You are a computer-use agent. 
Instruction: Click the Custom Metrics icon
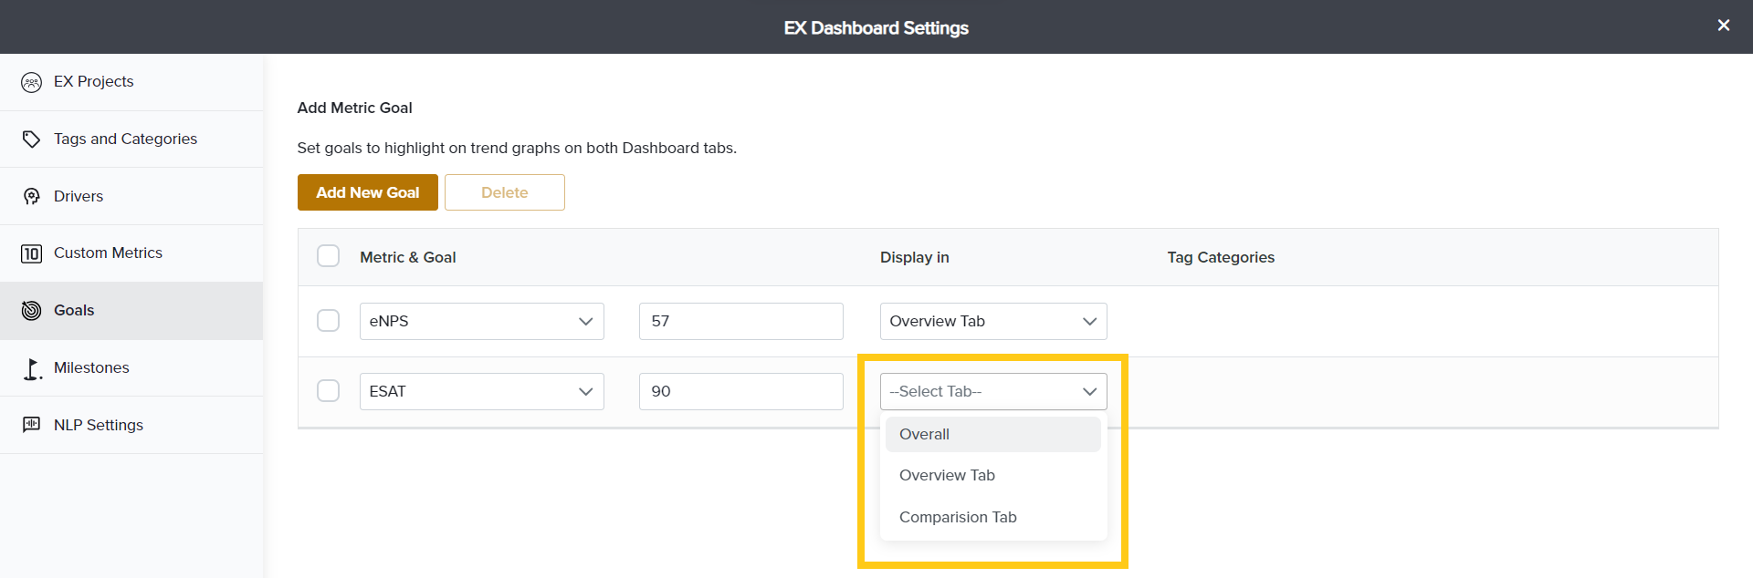pos(31,253)
